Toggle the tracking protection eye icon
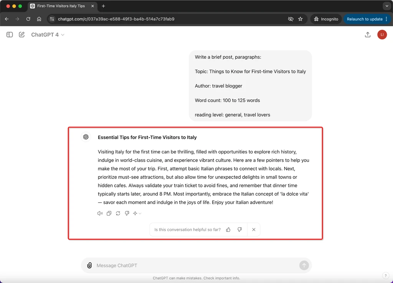Viewport: 393px width, 283px height. click(x=291, y=19)
